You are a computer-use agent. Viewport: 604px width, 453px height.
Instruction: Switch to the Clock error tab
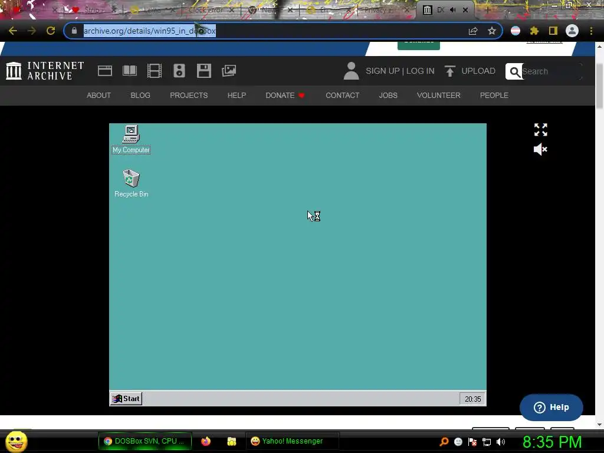206,11
